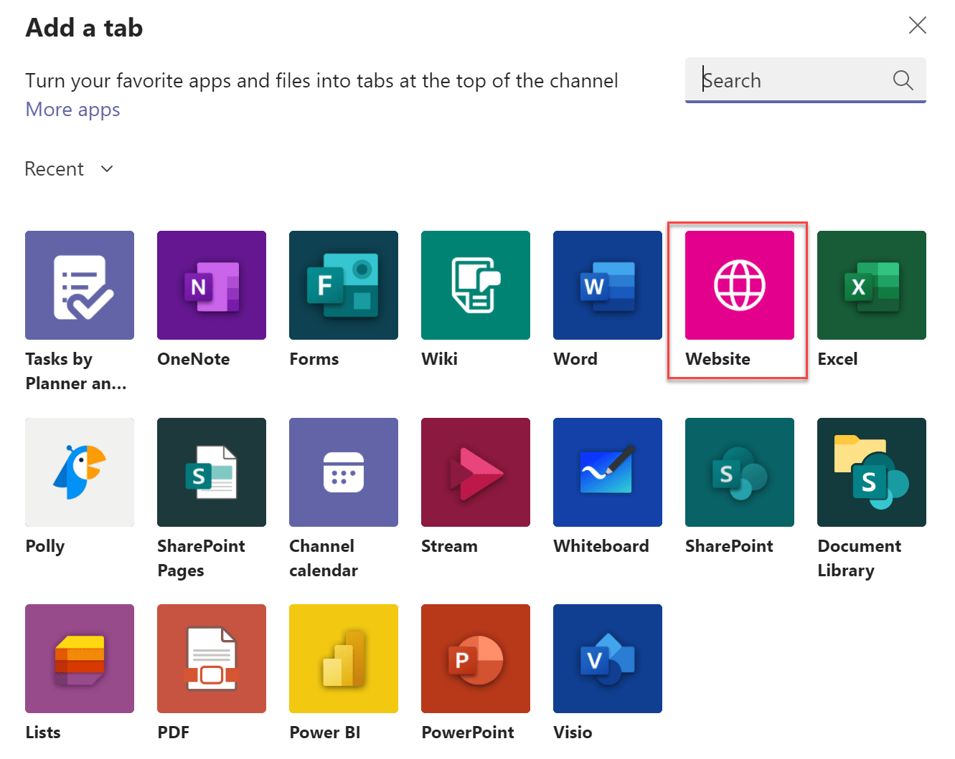Choose the Power BI app icon
Viewport: 955px width, 759px height.
343,658
